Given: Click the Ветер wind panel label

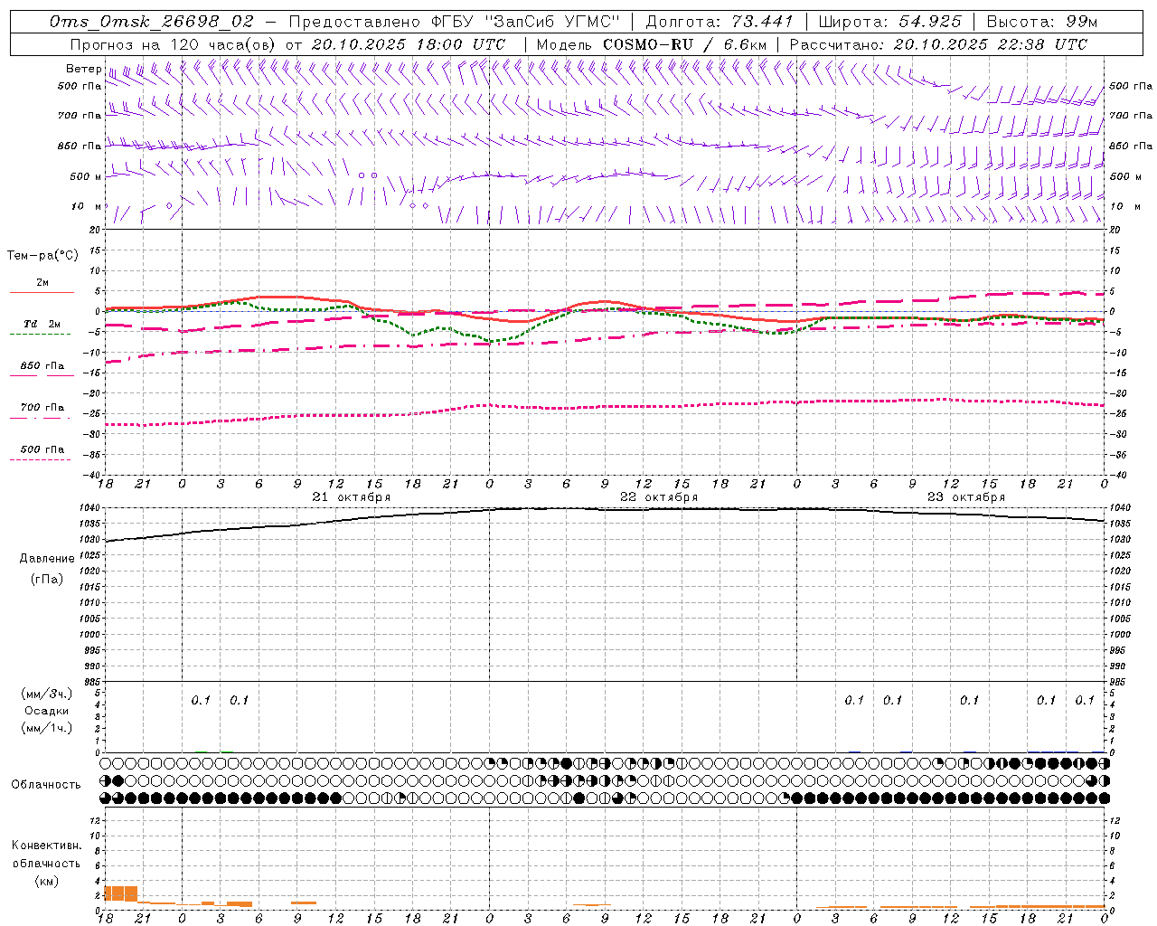Looking at the screenshot, I should (84, 69).
